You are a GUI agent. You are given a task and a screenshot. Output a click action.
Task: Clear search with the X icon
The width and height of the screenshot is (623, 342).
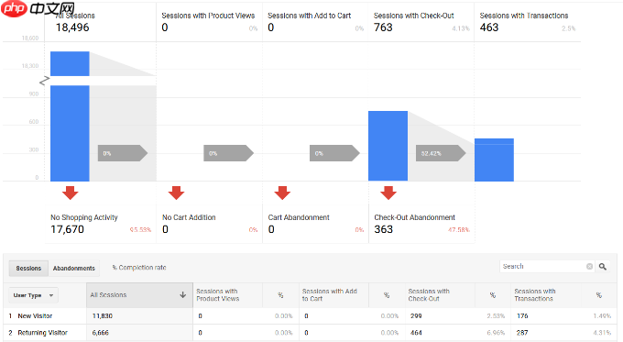[x=590, y=267]
